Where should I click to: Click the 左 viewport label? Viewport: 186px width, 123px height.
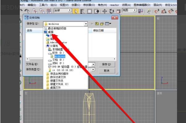pos(26,93)
